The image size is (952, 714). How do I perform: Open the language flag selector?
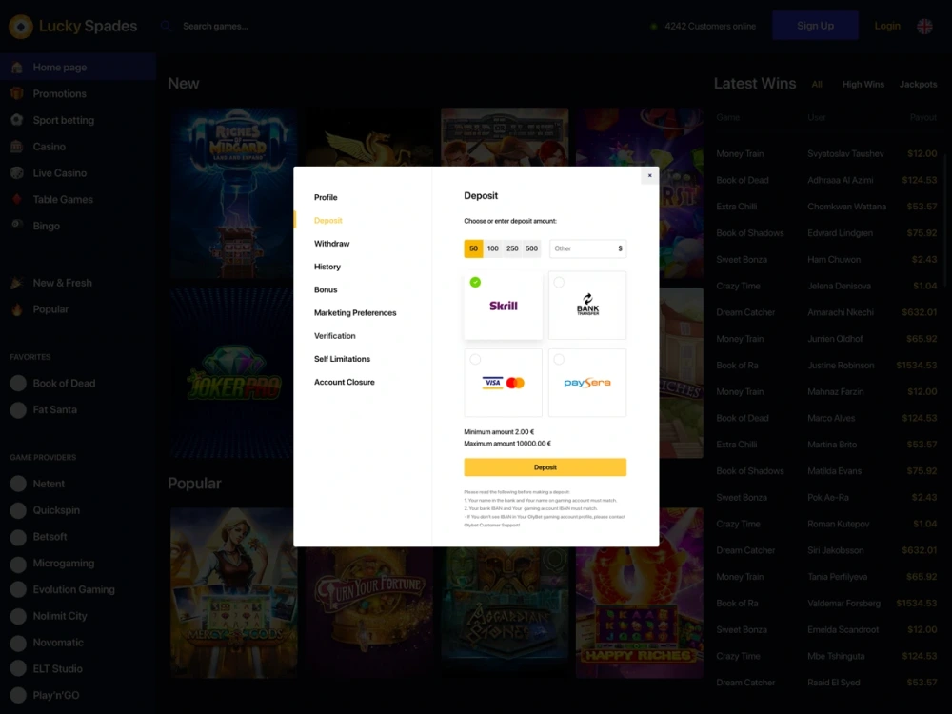924,26
